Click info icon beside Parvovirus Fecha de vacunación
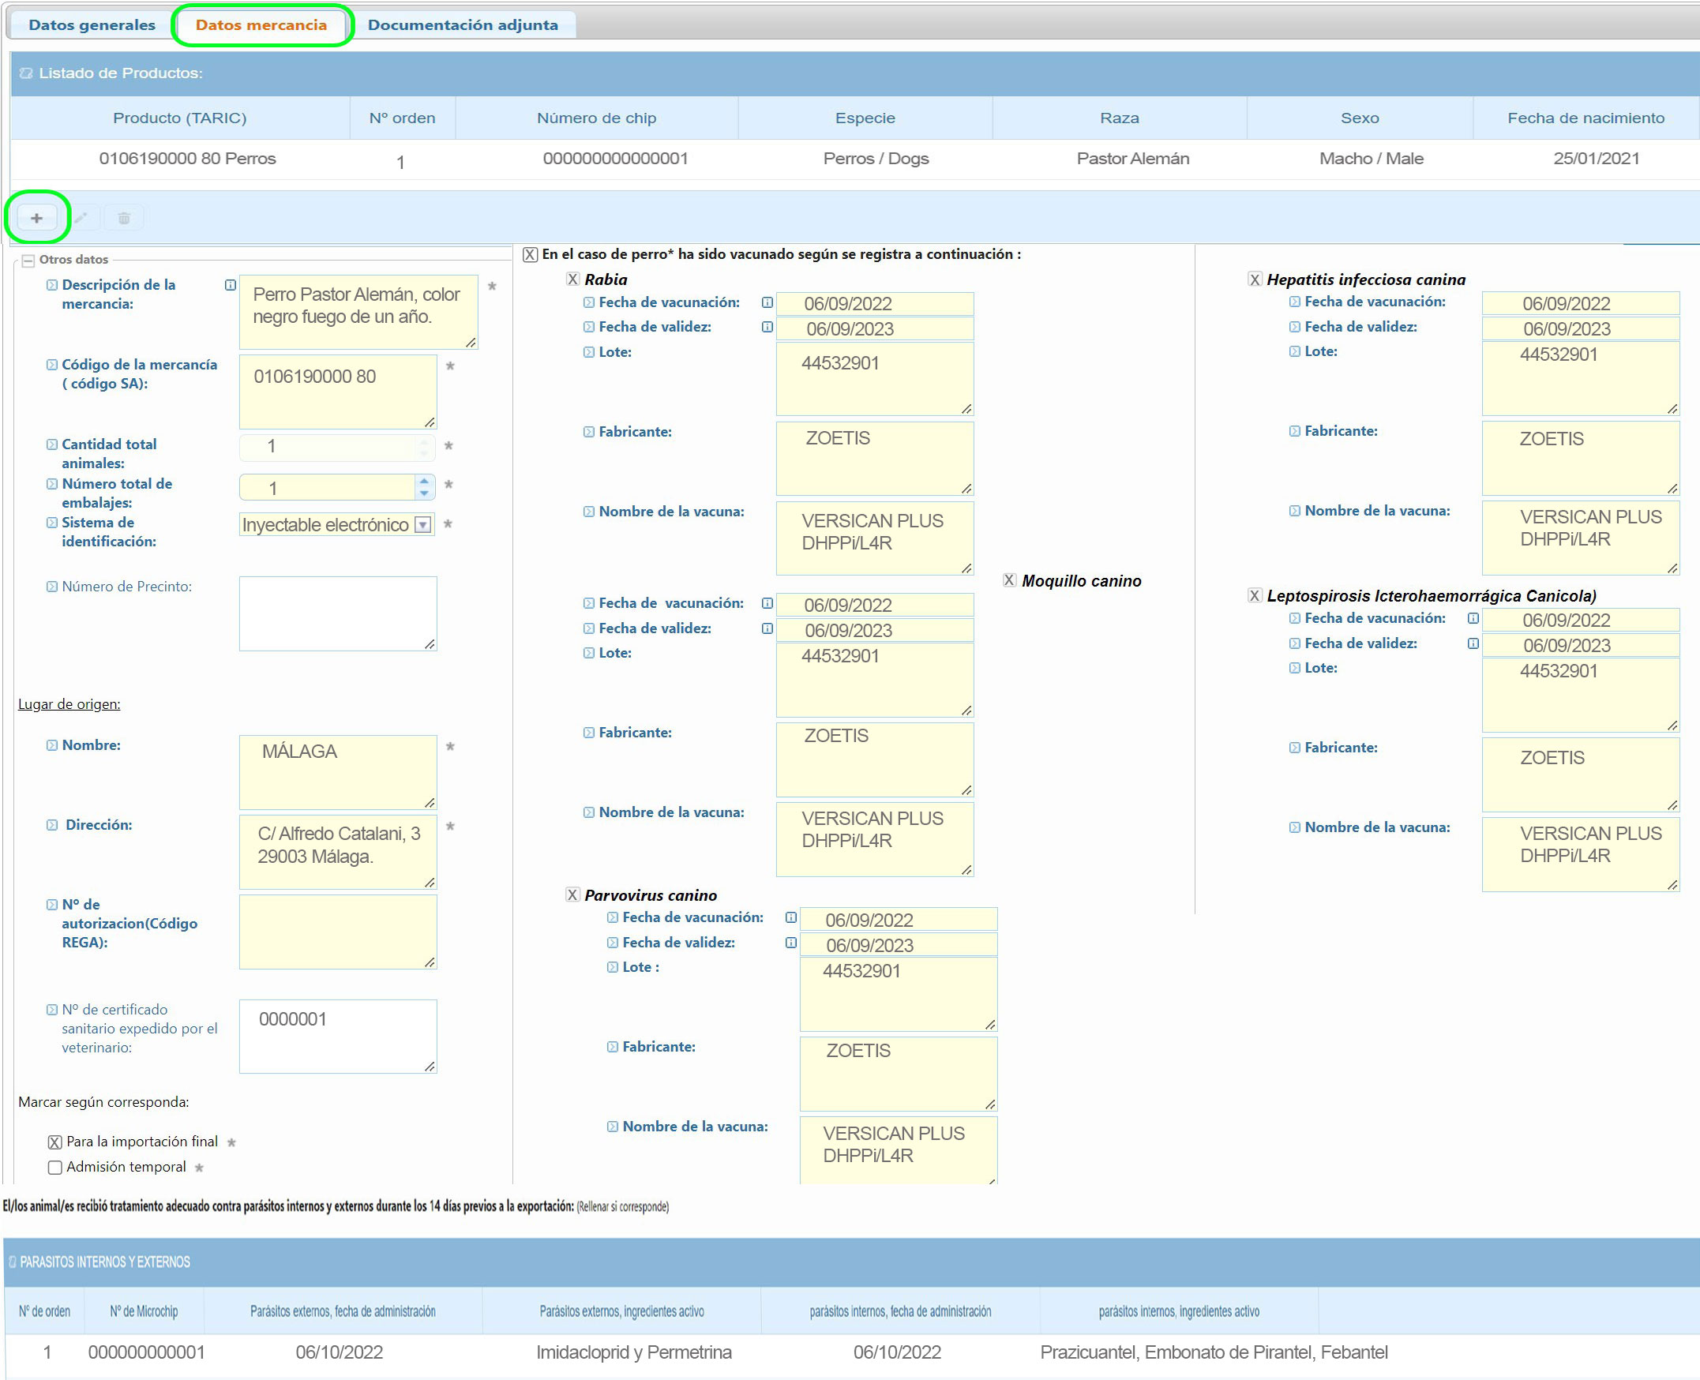 point(791,917)
